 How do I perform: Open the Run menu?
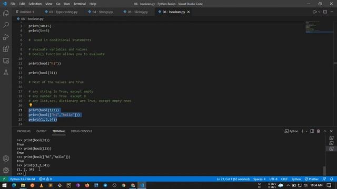point(67,4)
